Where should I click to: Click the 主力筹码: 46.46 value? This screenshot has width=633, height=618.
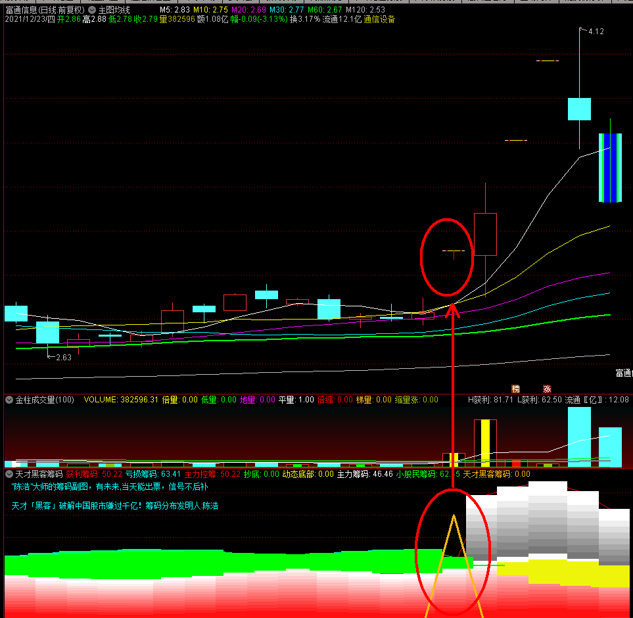(x=365, y=474)
